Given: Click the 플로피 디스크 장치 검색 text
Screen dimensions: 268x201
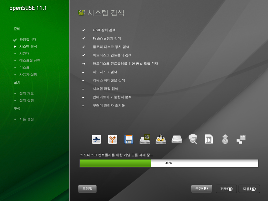Looking at the screenshot, I should pyautogui.click(x=111, y=47).
